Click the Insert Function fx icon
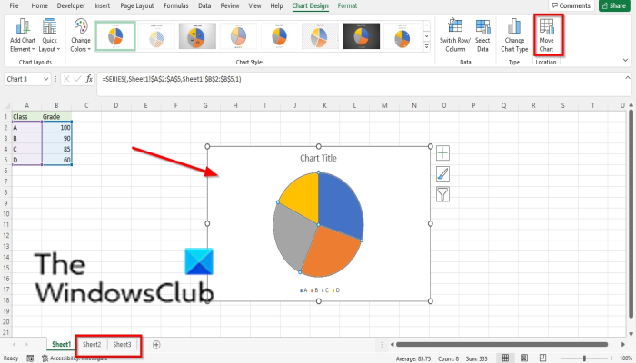Viewport: 636px width, 363px height. point(89,79)
